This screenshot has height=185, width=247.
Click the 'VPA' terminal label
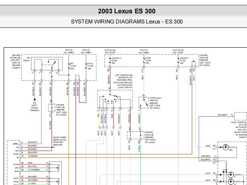click(17, 168)
